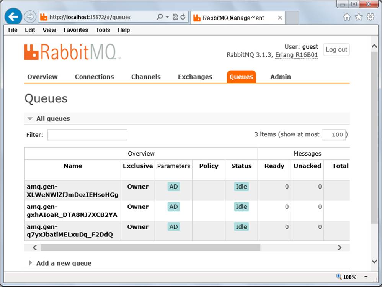Click Idle status of gxhAIoaR_DTA8NJ7XCB2YA queue
Image resolution: width=382 pixels, height=287 pixels.
(241, 207)
